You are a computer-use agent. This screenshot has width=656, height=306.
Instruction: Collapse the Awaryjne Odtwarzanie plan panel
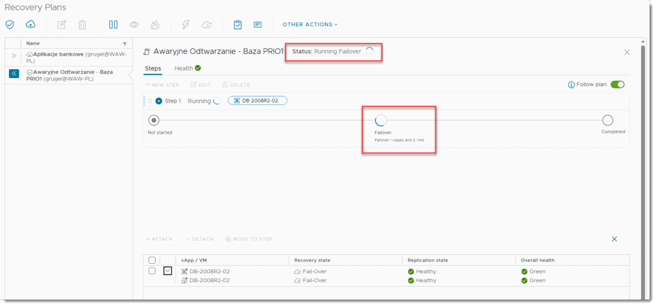pyautogui.click(x=13, y=74)
